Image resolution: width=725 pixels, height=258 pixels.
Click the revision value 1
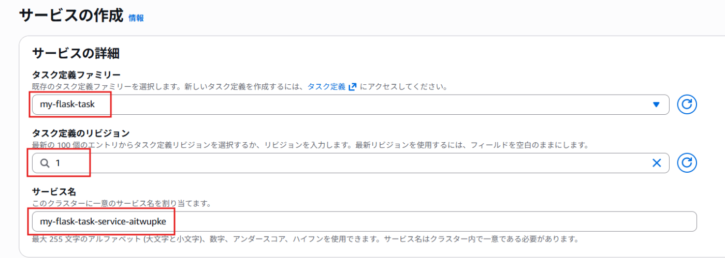(x=58, y=163)
